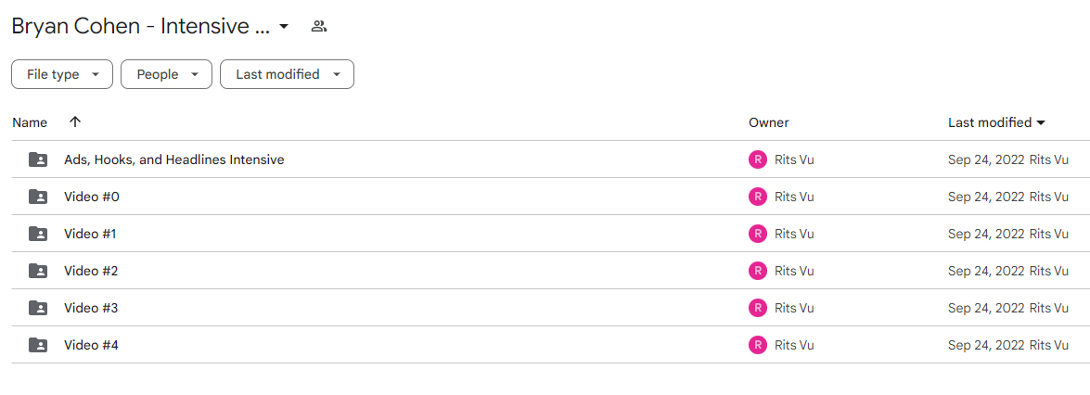This screenshot has width=1090, height=395.
Task: Open the People filter dropdown
Action: [x=166, y=74]
